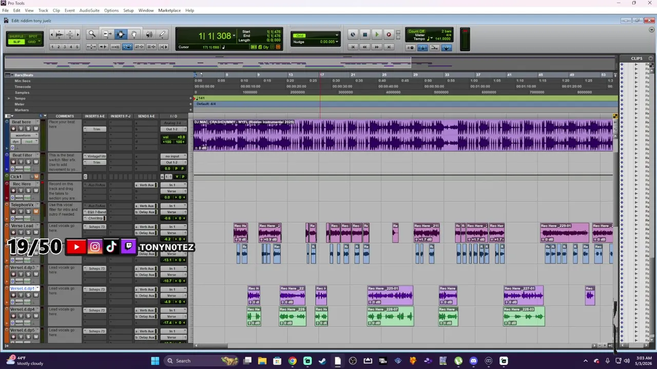The image size is (657, 369).
Task: Select the Scrubber speaker tool
Action: (x=149, y=34)
